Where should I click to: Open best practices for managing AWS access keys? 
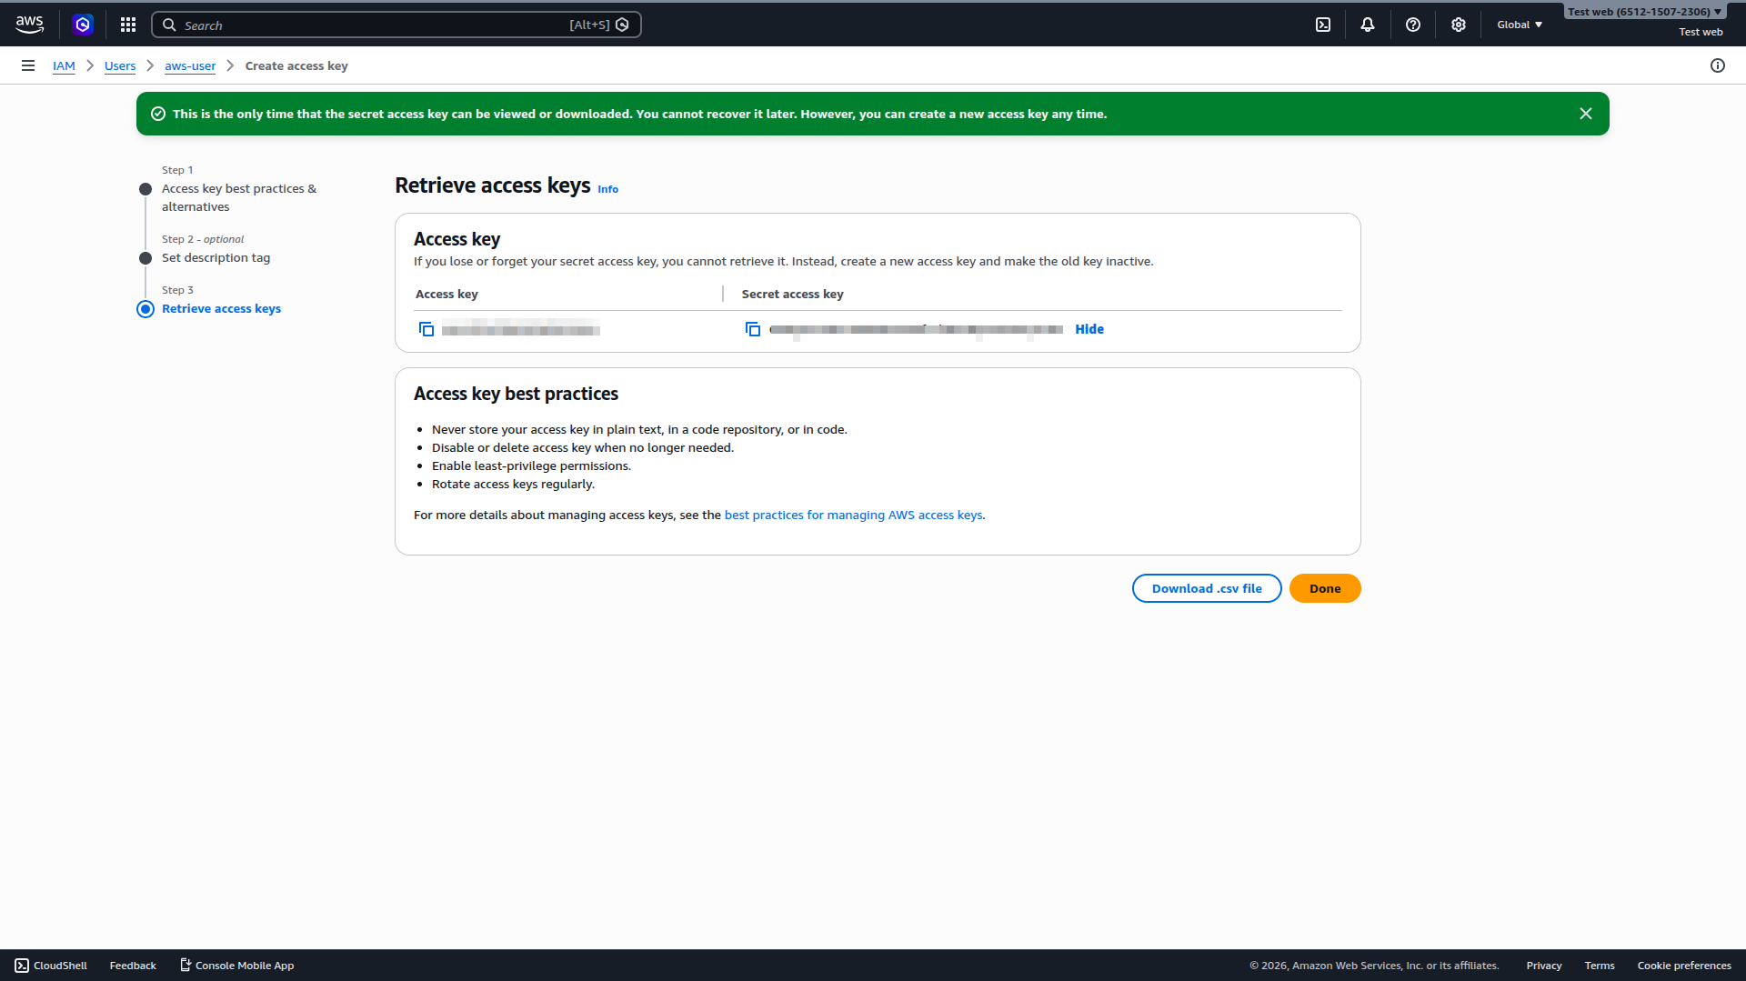[x=853, y=515]
